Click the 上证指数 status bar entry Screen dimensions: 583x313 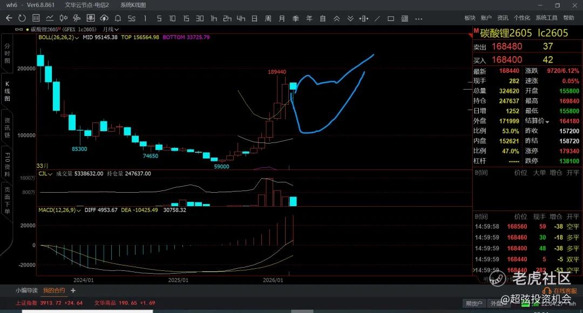49,303
